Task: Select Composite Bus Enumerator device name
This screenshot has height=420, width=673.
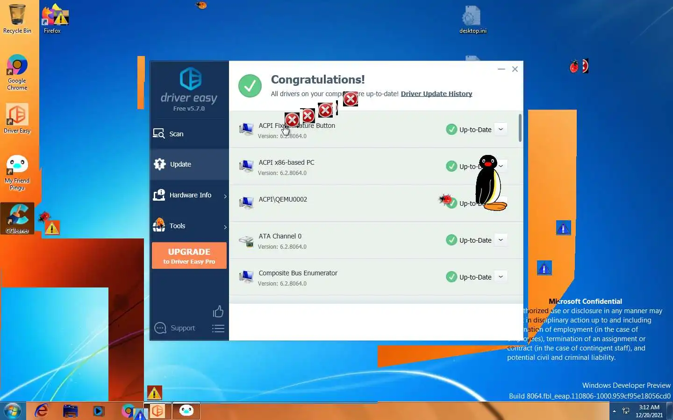Action: [x=298, y=273]
